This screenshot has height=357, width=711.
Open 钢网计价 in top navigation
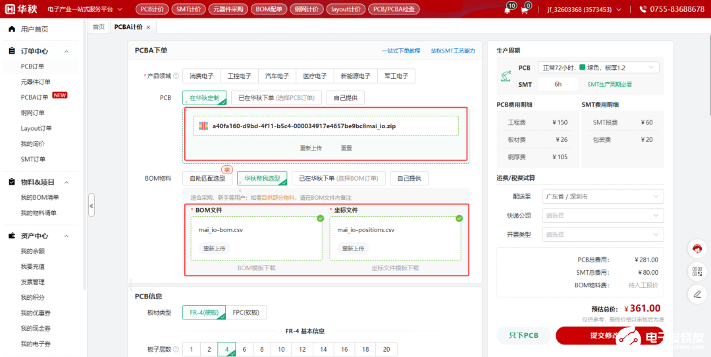307,9
